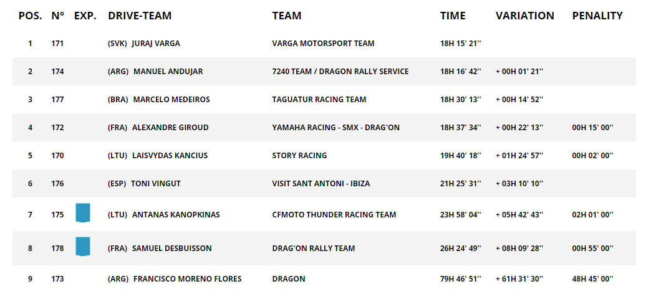The height and width of the screenshot is (299, 646).
Task: Click Yamaha Racing - SMX - Drag'on team
Action: click(335, 128)
